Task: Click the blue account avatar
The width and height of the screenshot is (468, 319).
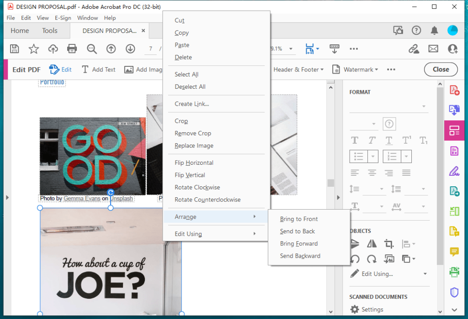Action: pos(452,30)
